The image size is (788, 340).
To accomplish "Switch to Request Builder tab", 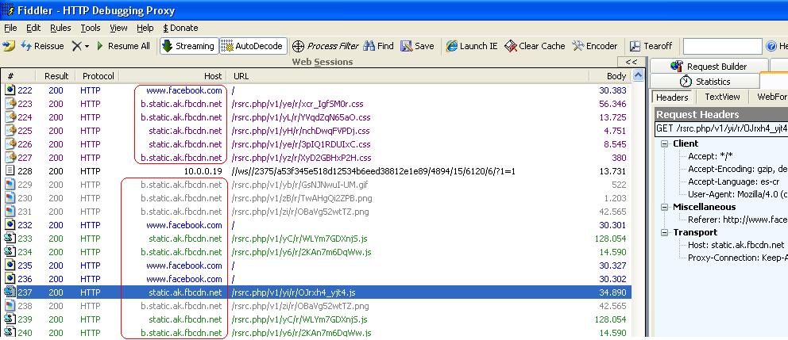I will coord(709,67).
